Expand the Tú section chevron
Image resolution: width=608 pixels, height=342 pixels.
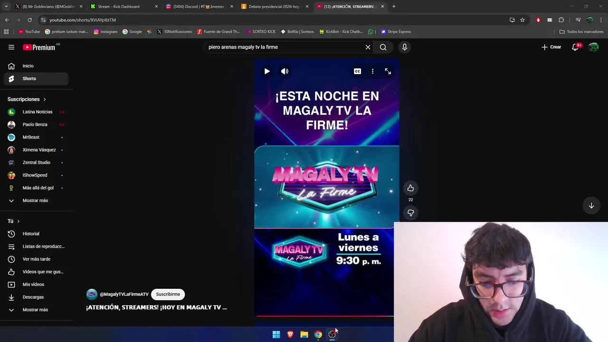tap(19, 221)
